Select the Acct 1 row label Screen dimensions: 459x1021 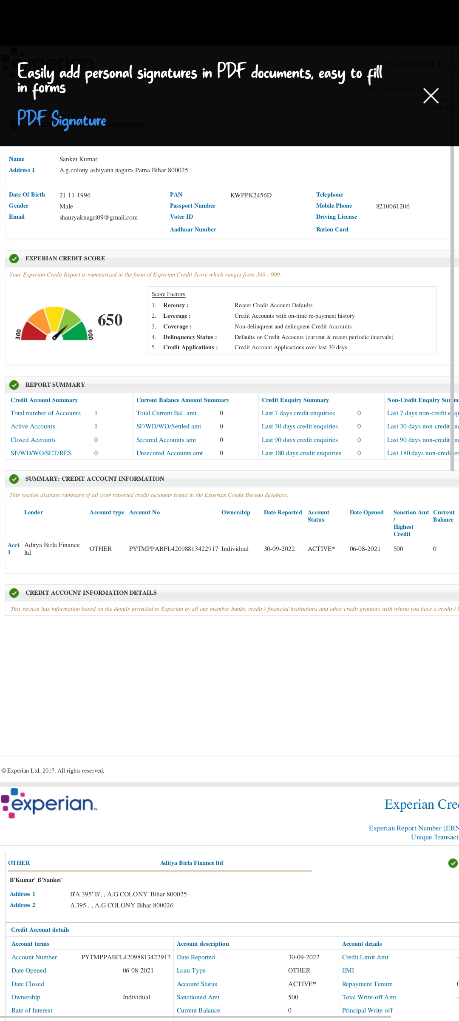[13, 548]
